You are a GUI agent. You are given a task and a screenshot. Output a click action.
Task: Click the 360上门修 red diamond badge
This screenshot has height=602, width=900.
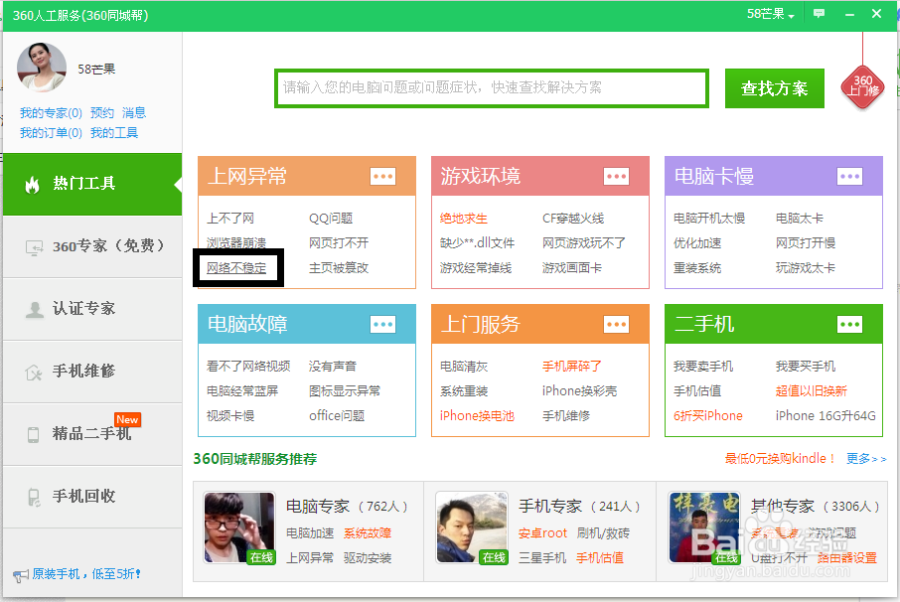(x=862, y=87)
